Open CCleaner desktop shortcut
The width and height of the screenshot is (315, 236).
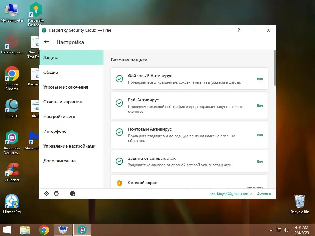12,172
